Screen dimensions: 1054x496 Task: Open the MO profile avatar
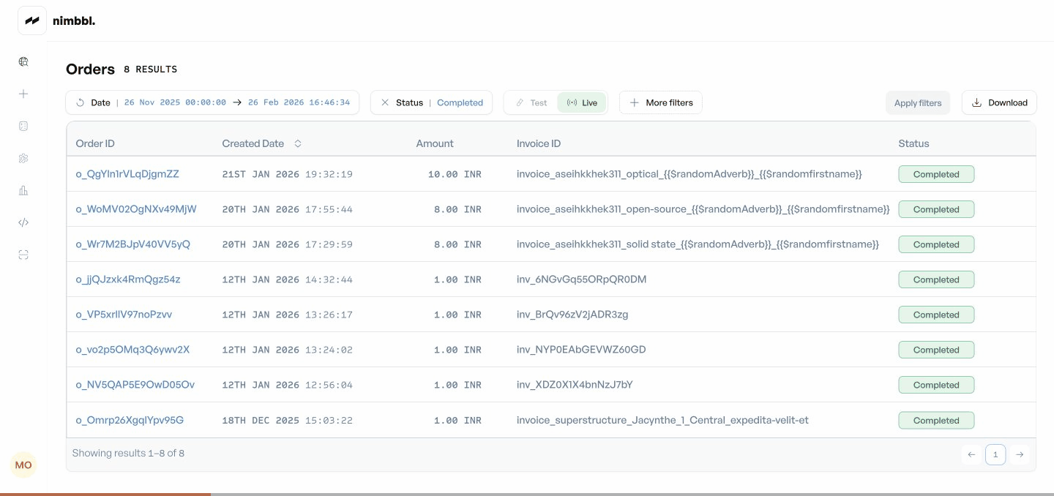click(23, 465)
